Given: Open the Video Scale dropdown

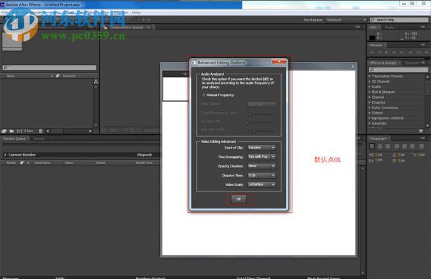Looking at the screenshot, I should point(262,184).
